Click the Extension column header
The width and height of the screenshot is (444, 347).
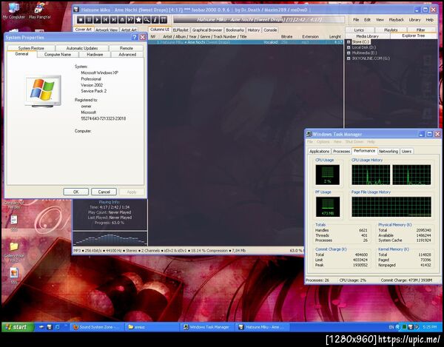310,36
